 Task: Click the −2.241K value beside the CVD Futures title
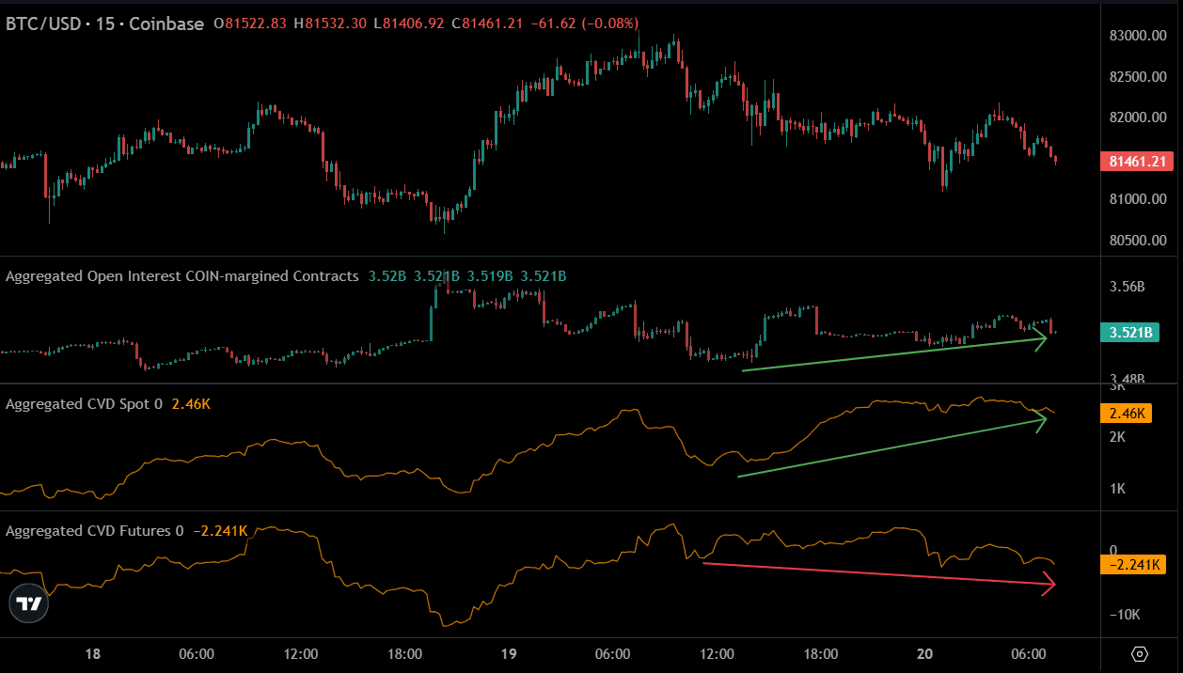[x=220, y=531]
